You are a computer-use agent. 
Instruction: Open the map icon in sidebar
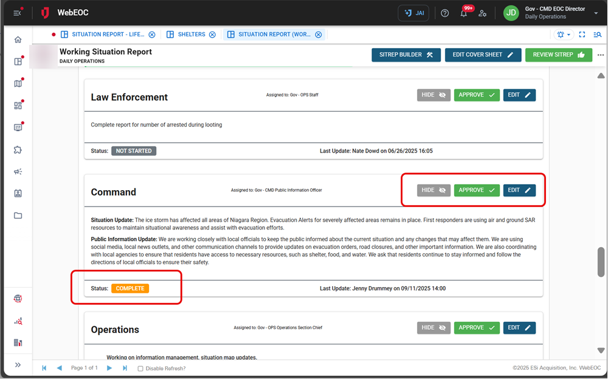(x=18, y=83)
